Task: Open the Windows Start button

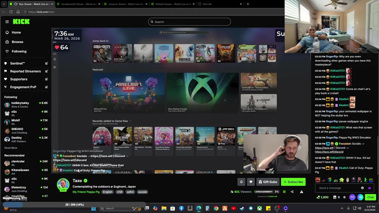Action: tap(94, 209)
